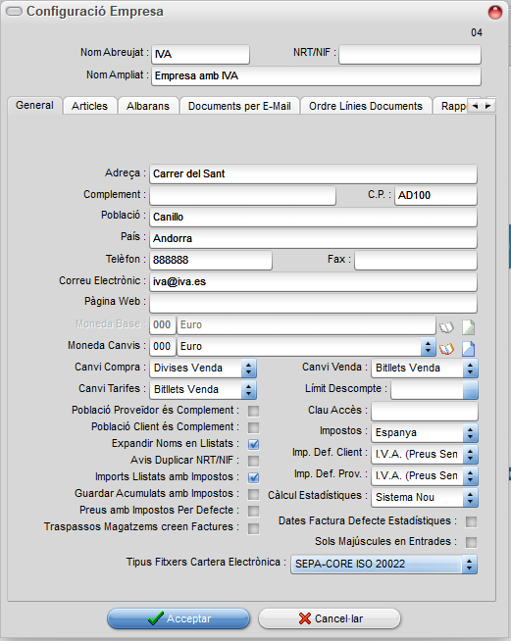Select the partially visible Rapp tab
This screenshot has height=641, width=511.
452,106
